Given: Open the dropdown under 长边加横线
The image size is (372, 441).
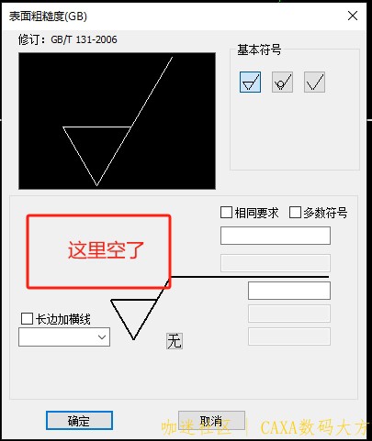Looking at the screenshot, I should coord(64,336).
